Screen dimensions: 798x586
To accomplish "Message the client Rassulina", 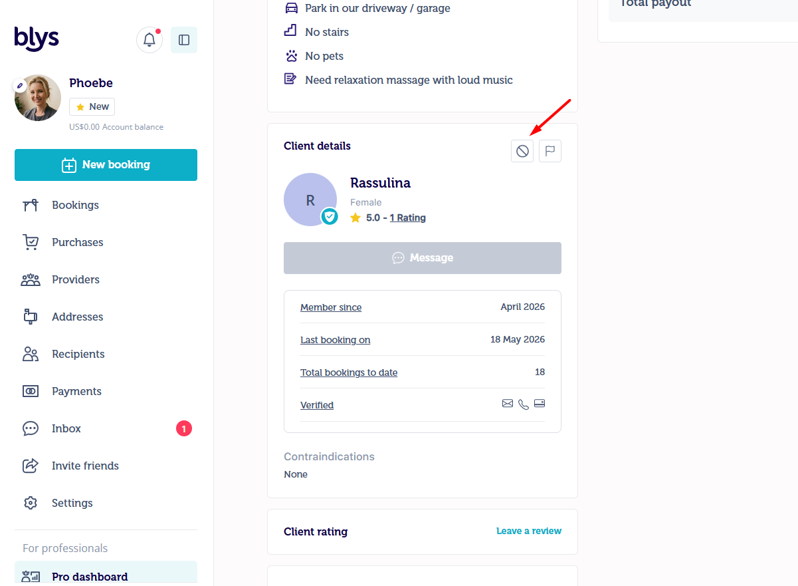I will (x=423, y=258).
